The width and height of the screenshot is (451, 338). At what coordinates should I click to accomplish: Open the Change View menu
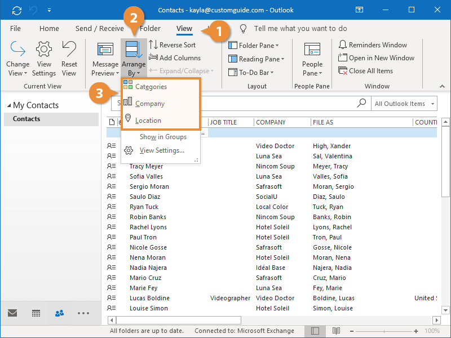click(x=17, y=59)
